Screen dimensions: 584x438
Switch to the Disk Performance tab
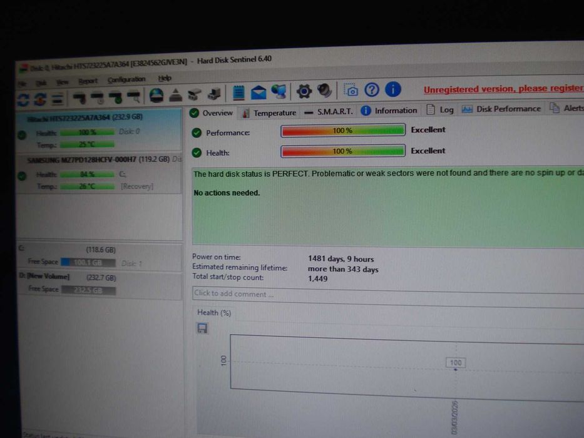click(501, 109)
